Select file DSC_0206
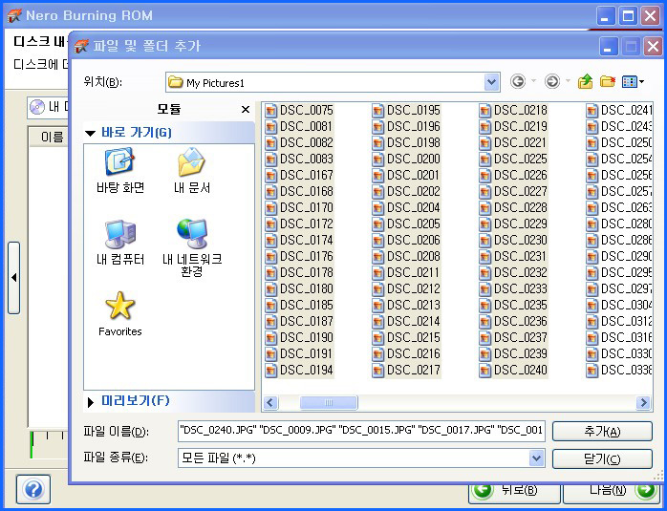The image size is (667, 511). (406, 240)
